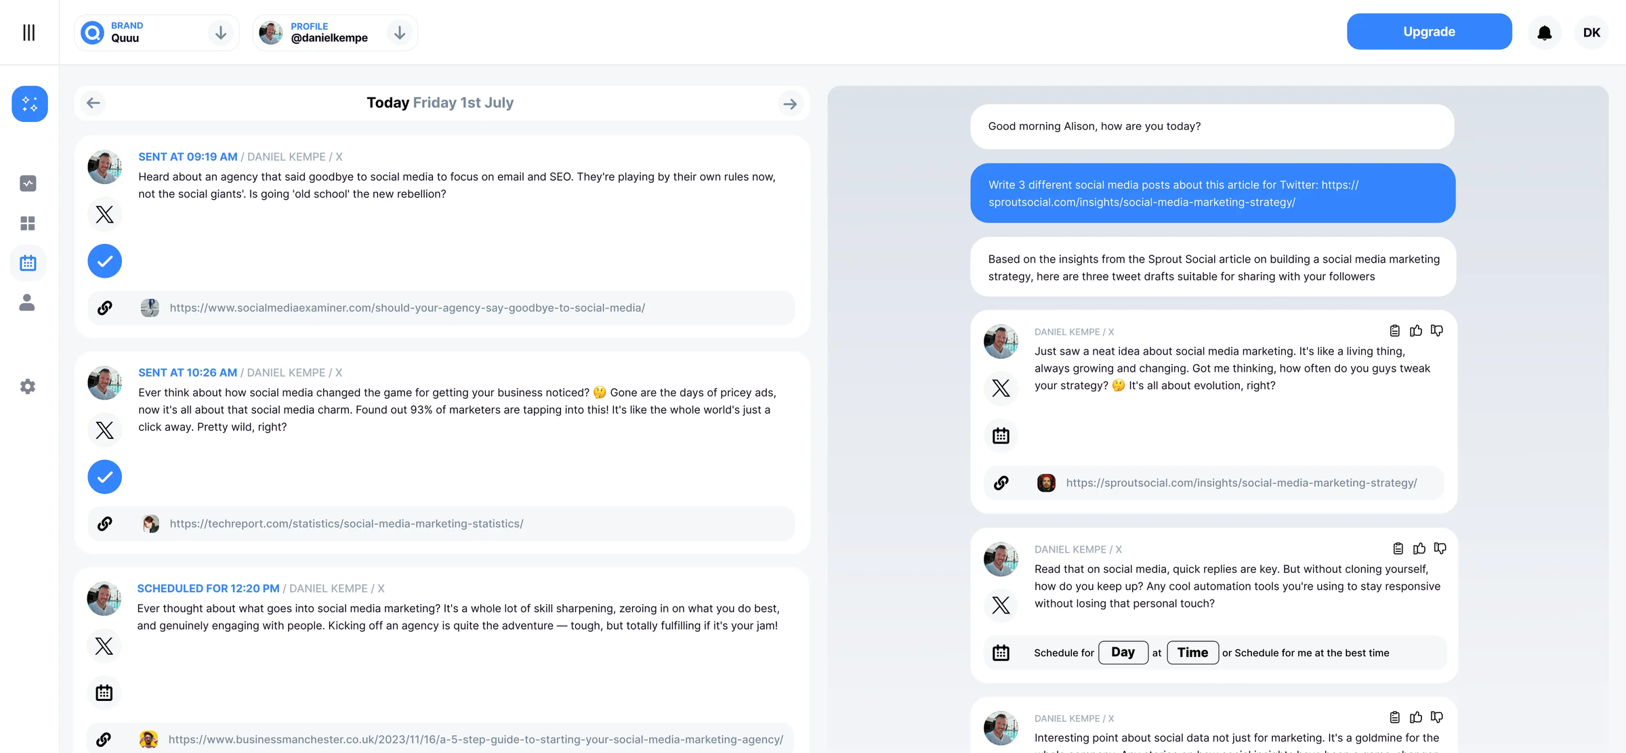Expand the @danielkempe profile dropdown
The width and height of the screenshot is (1626, 753).
point(399,33)
